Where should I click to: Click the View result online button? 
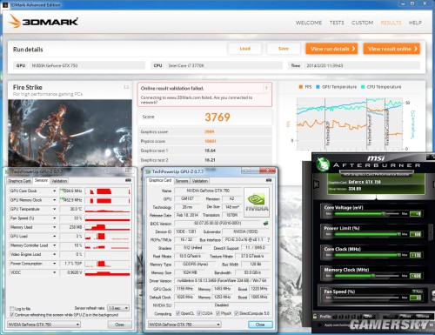pyautogui.click(x=391, y=49)
